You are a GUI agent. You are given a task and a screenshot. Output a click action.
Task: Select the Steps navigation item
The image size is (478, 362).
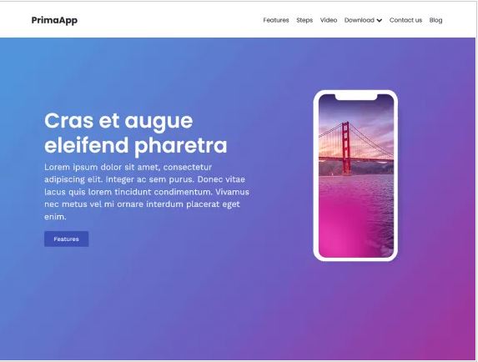pos(304,20)
